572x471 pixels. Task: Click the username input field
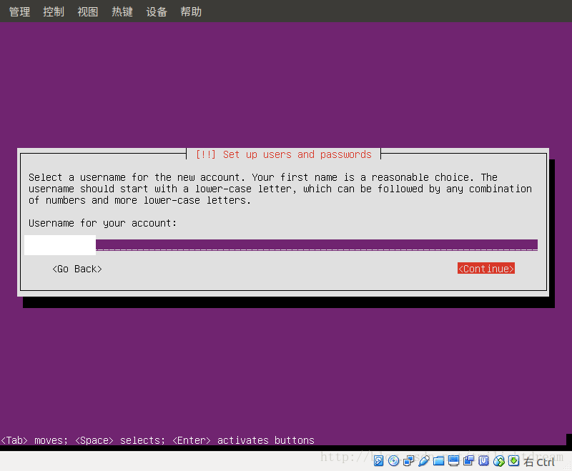59,244
